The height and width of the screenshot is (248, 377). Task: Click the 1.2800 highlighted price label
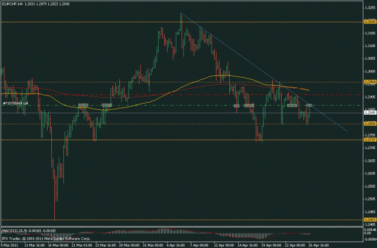coord(370,124)
